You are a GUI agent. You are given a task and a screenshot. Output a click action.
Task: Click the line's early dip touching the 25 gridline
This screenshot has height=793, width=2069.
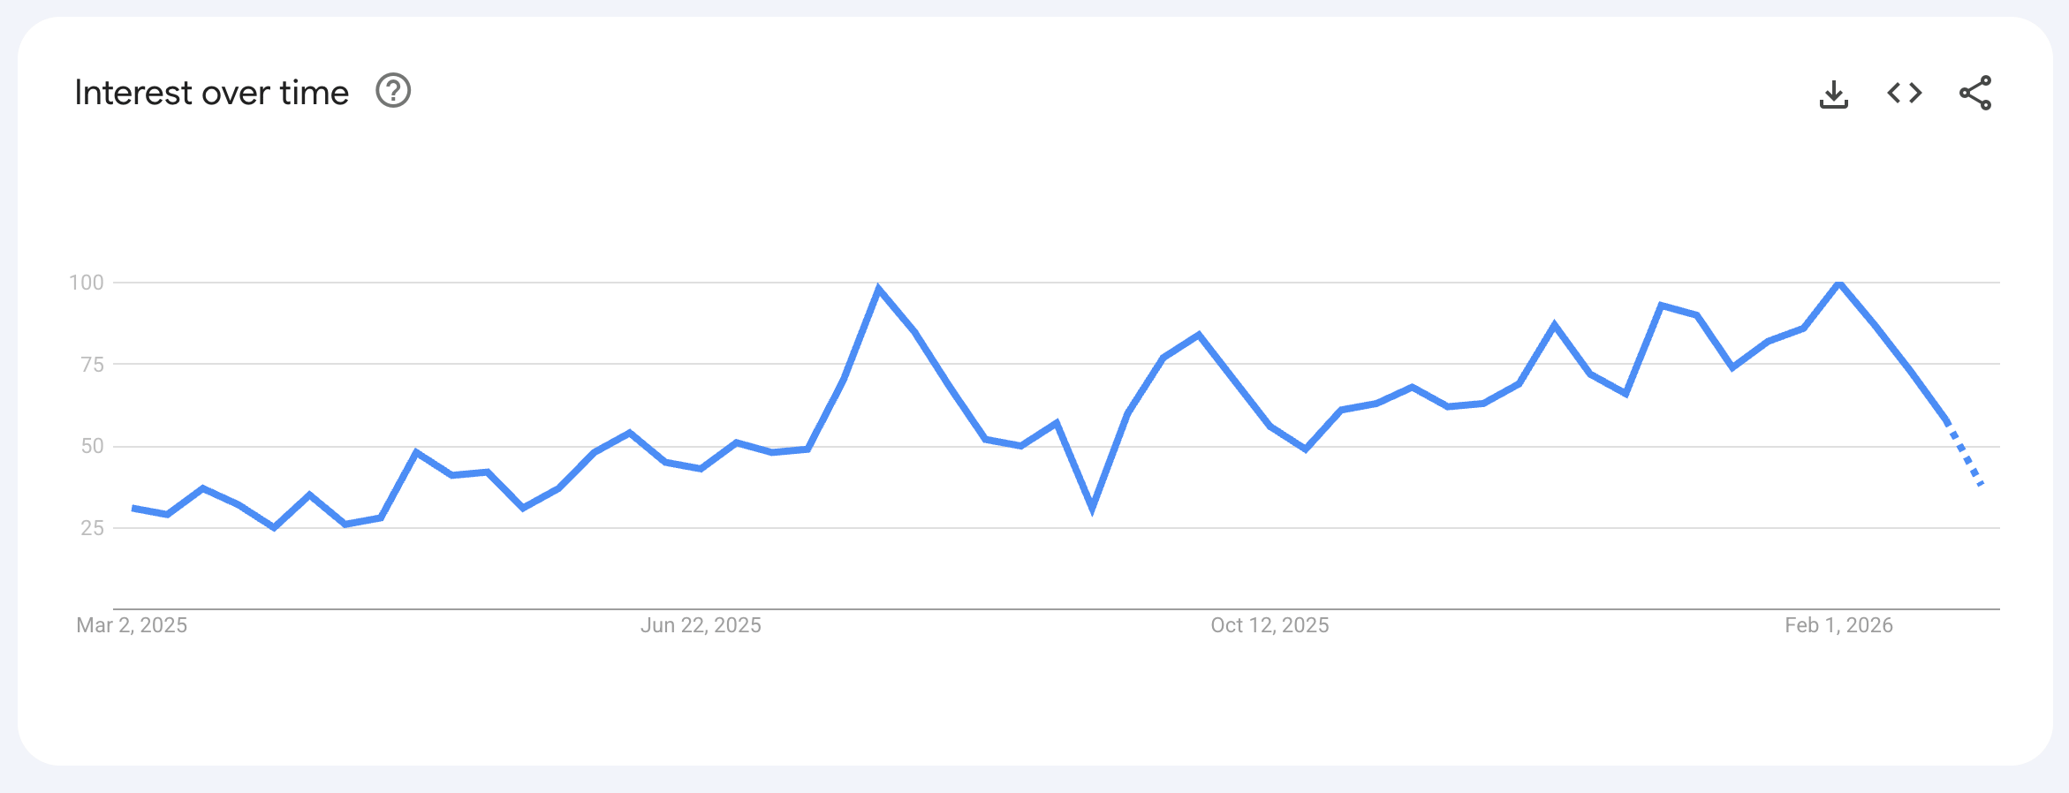click(x=274, y=527)
